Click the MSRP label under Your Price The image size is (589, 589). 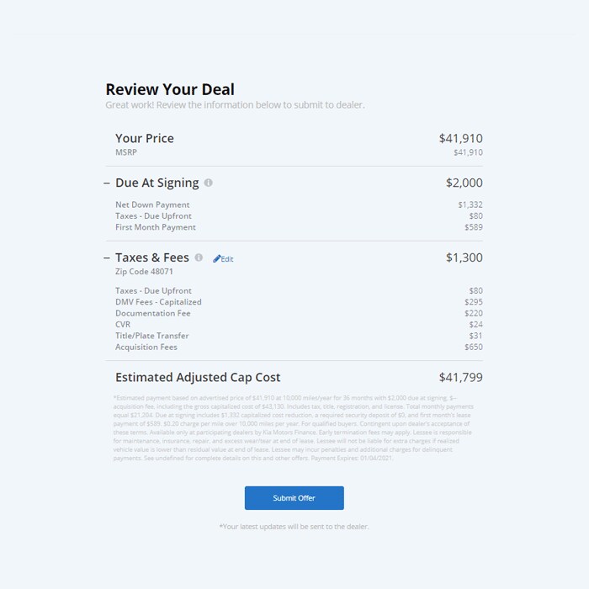(x=126, y=152)
